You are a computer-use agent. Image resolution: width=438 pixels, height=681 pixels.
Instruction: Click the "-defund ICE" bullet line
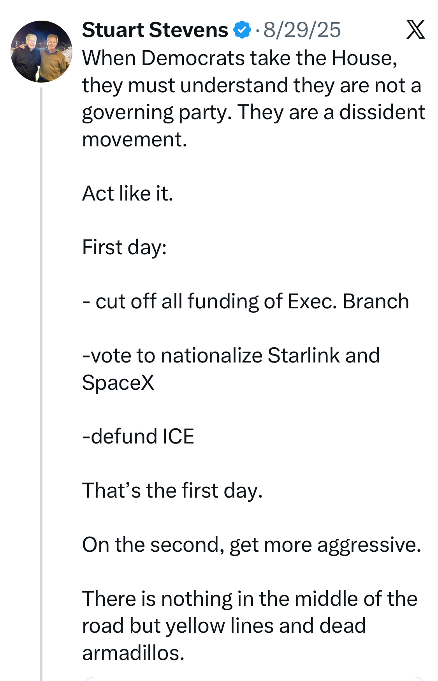[x=138, y=436]
